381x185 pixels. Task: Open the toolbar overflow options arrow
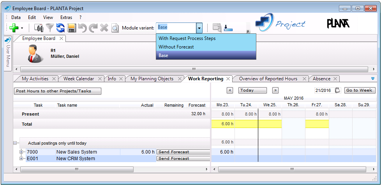tap(248, 31)
